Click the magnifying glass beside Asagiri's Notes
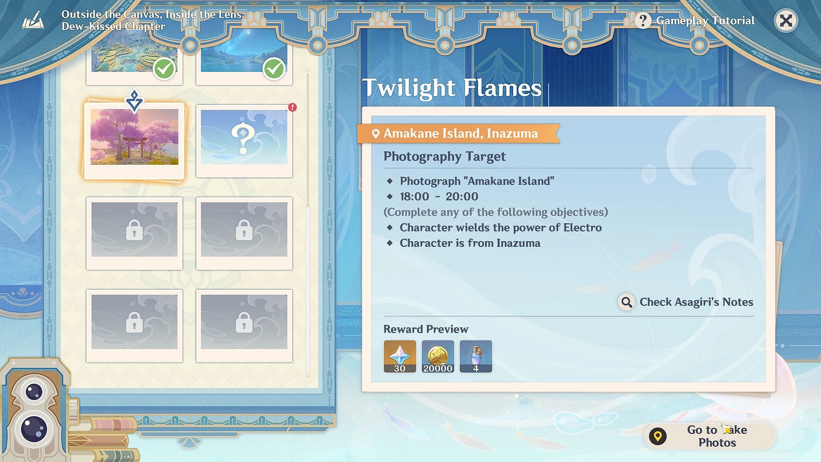Image resolution: width=821 pixels, height=462 pixels. [x=626, y=302]
